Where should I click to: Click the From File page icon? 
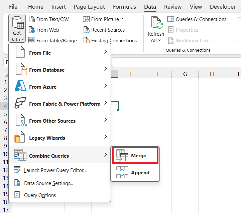pos(20,52)
